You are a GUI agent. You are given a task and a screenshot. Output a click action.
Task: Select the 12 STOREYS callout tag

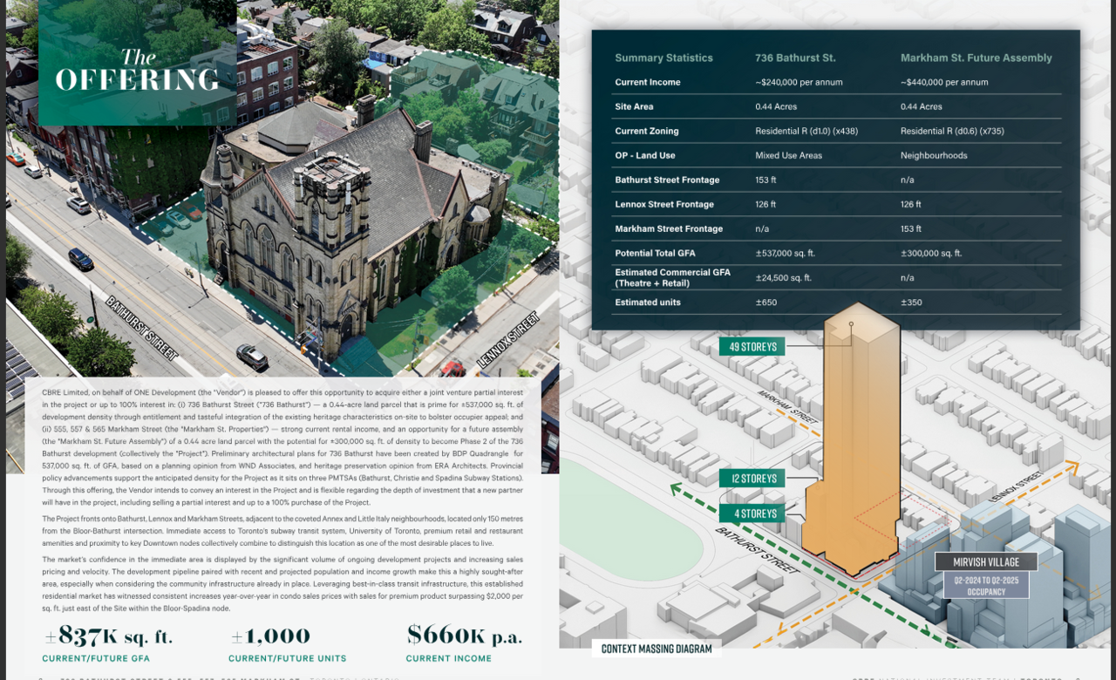coord(752,479)
